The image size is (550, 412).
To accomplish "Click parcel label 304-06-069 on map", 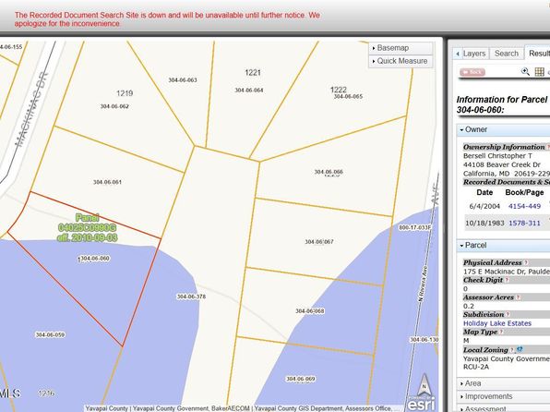I will pyautogui.click(x=301, y=379).
